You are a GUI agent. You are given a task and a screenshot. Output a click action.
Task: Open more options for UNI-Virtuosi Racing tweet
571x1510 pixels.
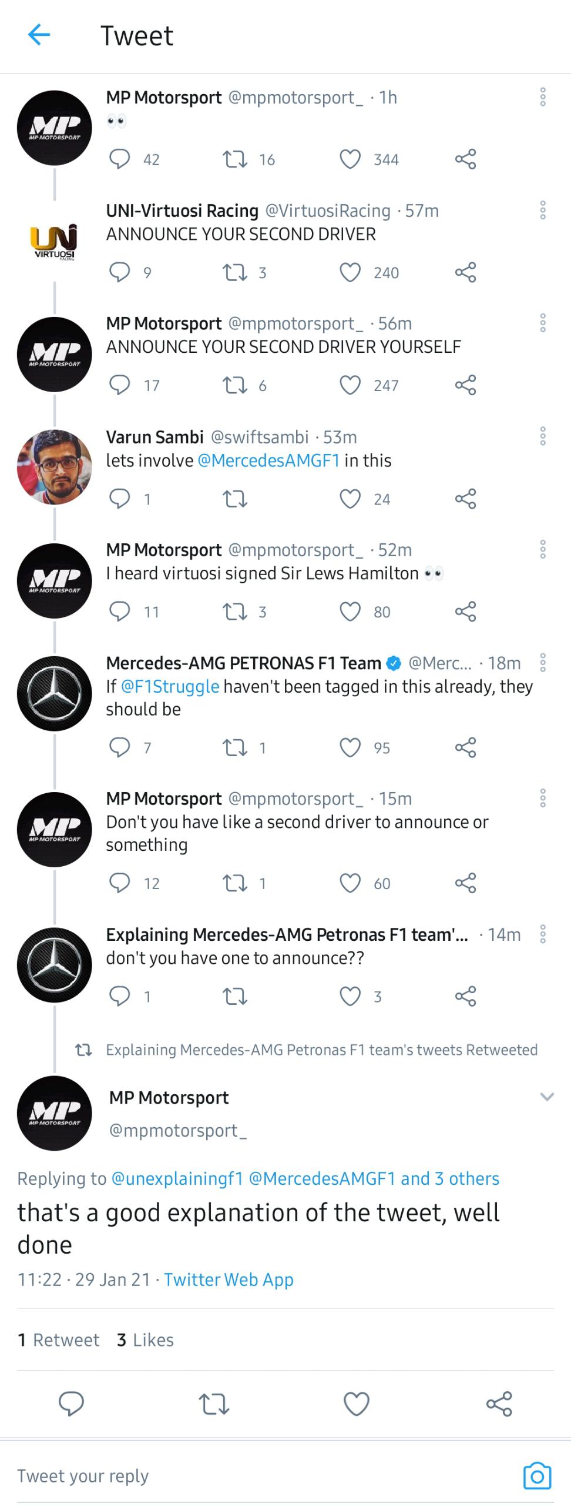(x=543, y=210)
